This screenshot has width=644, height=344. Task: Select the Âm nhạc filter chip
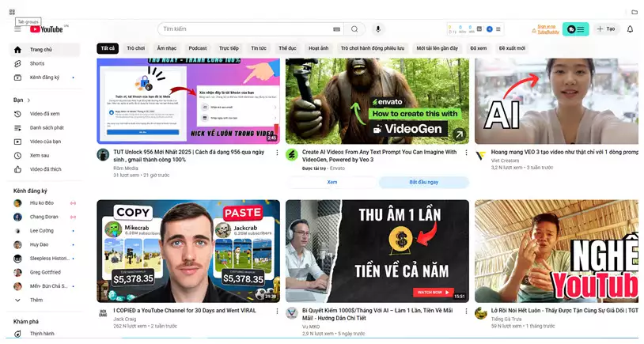point(167,48)
